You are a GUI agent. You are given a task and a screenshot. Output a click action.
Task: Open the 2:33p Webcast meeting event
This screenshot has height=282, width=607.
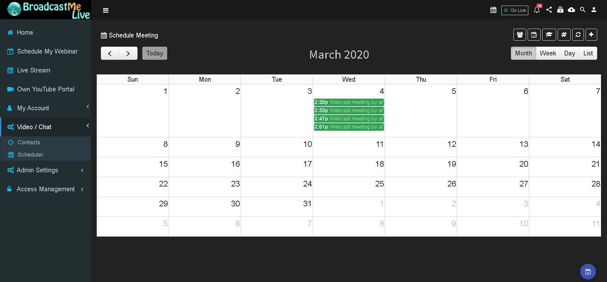pos(349,111)
